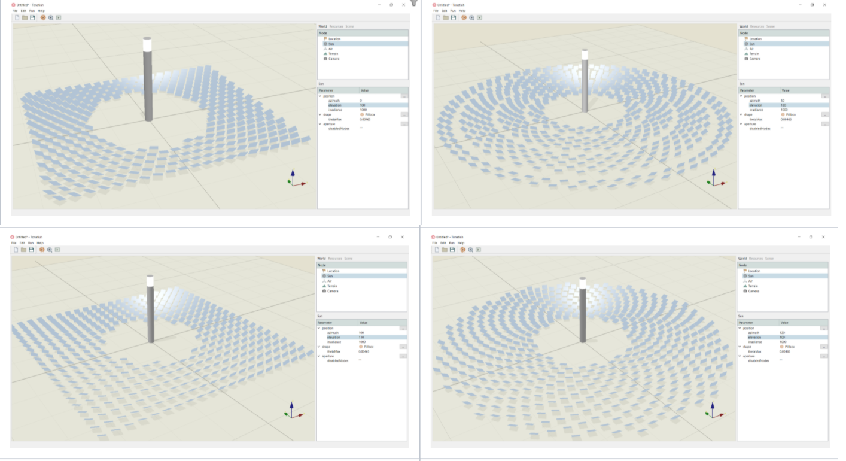Collapse aperture group in upper-left window
The height and width of the screenshot is (461, 846).
pos(320,124)
